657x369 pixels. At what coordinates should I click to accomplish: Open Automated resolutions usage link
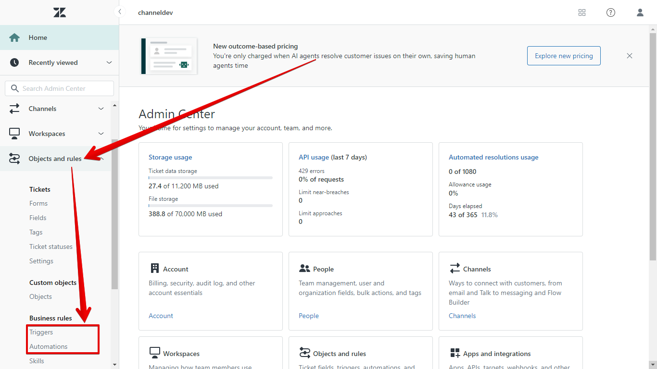pos(493,157)
